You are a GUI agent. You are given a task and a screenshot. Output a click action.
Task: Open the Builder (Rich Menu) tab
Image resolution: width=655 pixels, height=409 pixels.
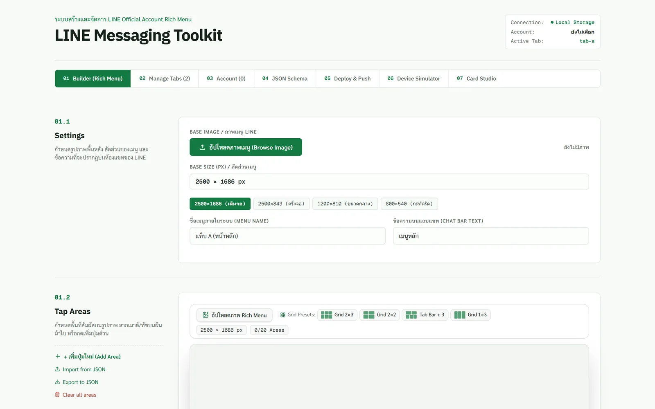[93, 79]
